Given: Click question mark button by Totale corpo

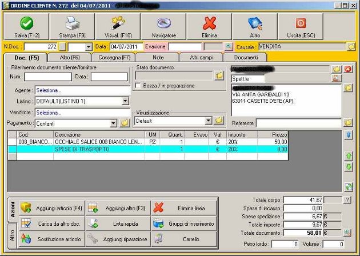Looking at the screenshot, I should (x=347, y=200).
